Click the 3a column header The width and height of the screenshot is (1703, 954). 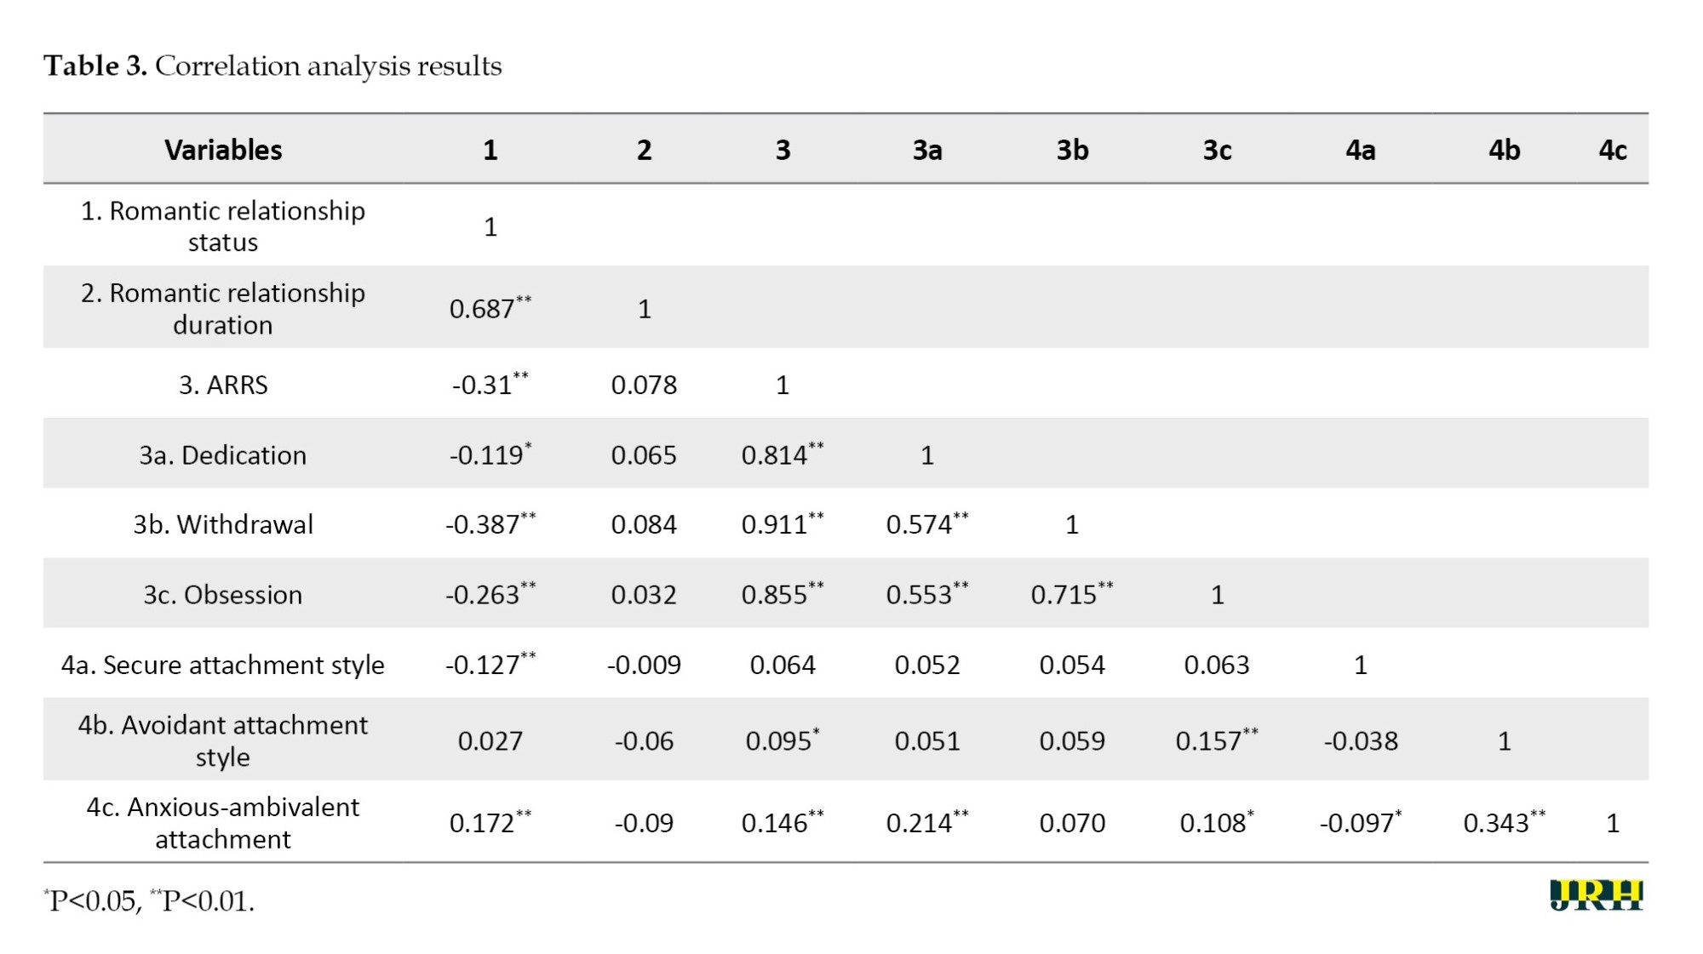tap(927, 150)
